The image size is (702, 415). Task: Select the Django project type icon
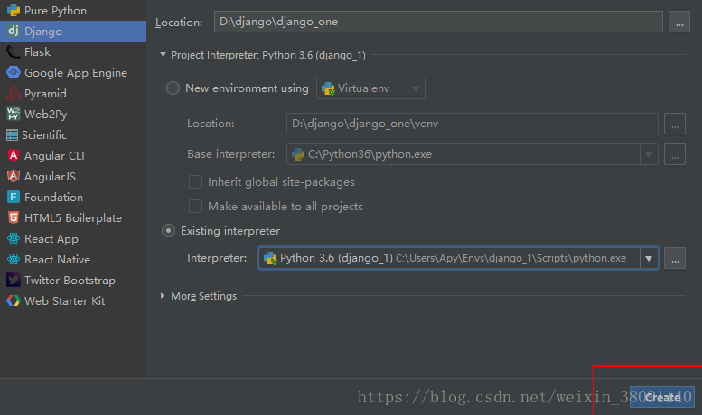coord(14,31)
